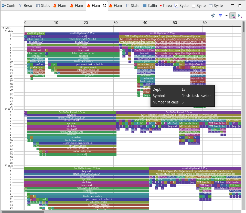Toggle numeric sort by ID
Screen dimensions: 246x213
pos(240,16)
